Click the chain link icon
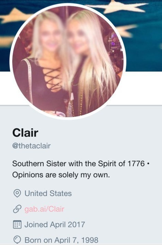The width and height of the screenshot is (162, 245). 17,209
